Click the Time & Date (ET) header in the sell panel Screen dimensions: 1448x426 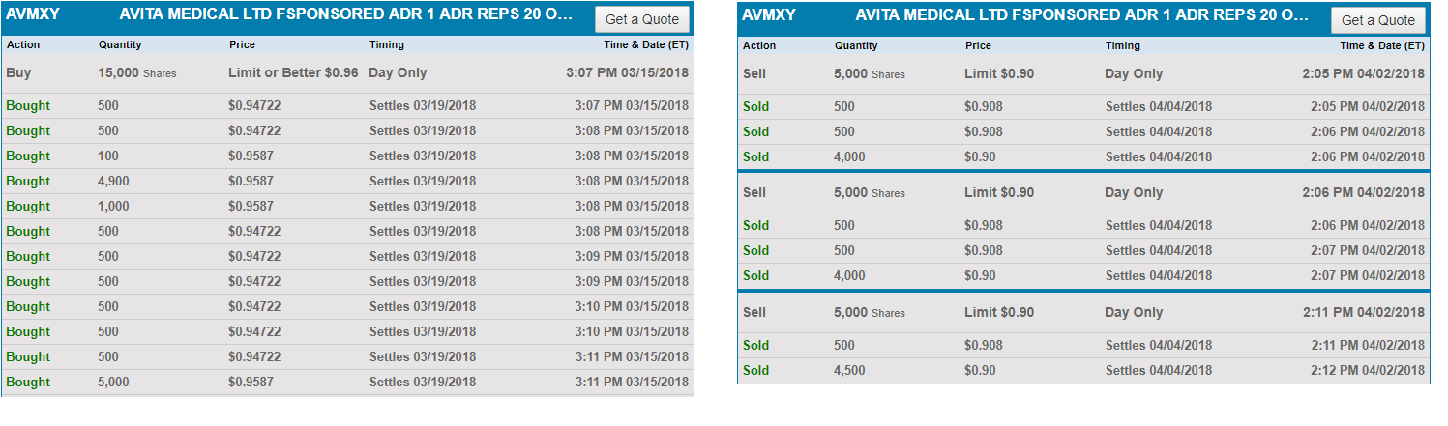1381,45
